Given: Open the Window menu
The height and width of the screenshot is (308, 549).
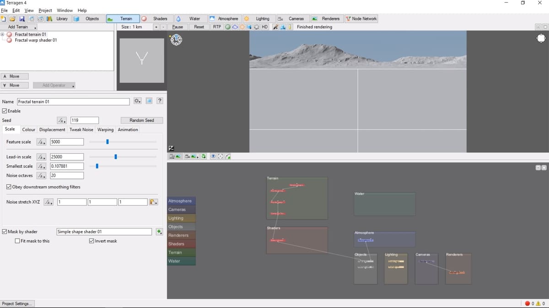Looking at the screenshot, I should [65, 11].
